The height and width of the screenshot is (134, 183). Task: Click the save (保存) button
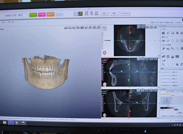pyautogui.click(x=104, y=14)
